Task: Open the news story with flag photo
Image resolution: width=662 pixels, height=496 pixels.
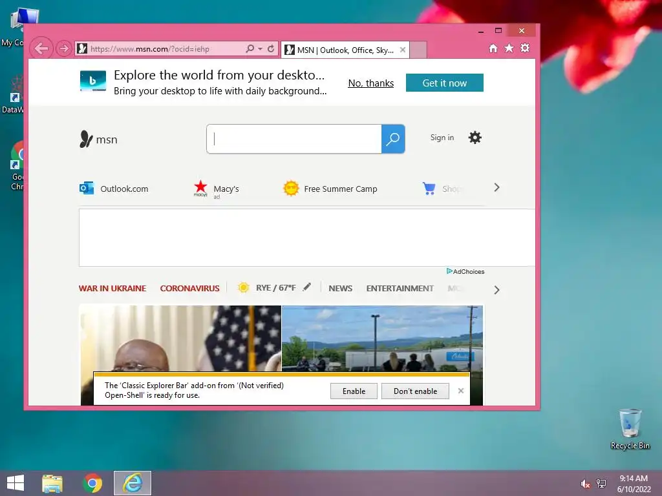Action: 181,338
